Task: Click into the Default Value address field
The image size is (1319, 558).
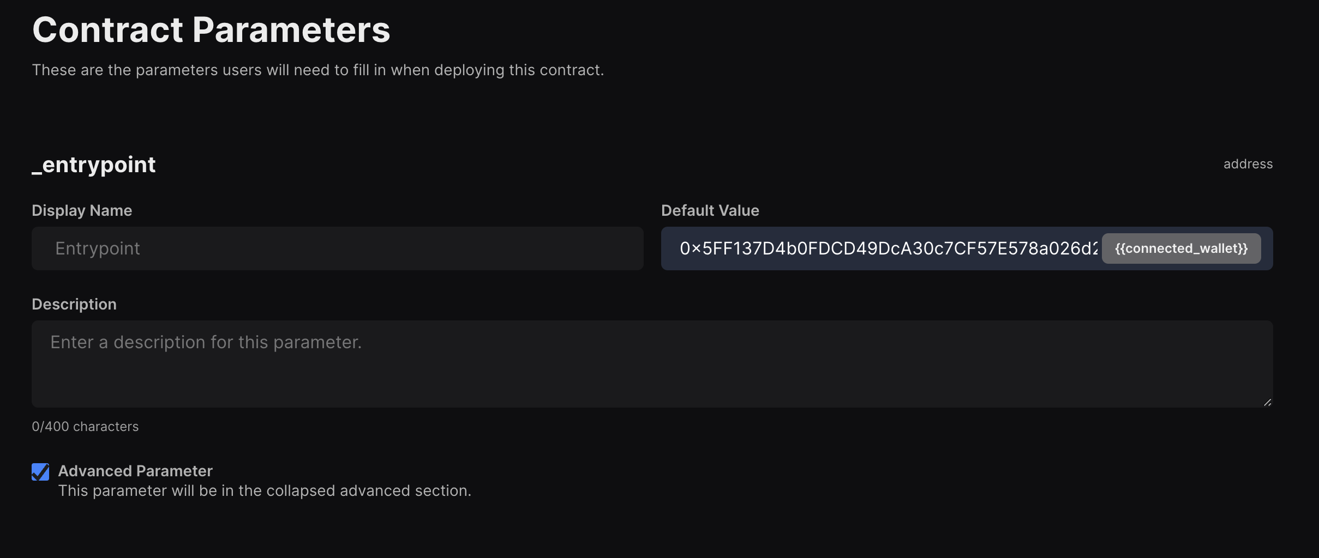Action: (x=884, y=248)
